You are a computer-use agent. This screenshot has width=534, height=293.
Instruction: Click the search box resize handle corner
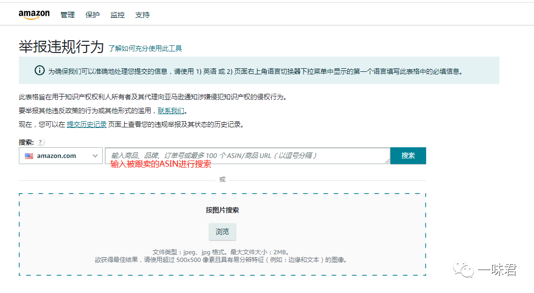387,161
